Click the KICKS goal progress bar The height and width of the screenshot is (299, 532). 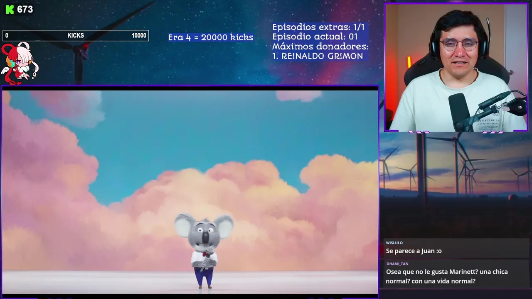[x=76, y=36]
